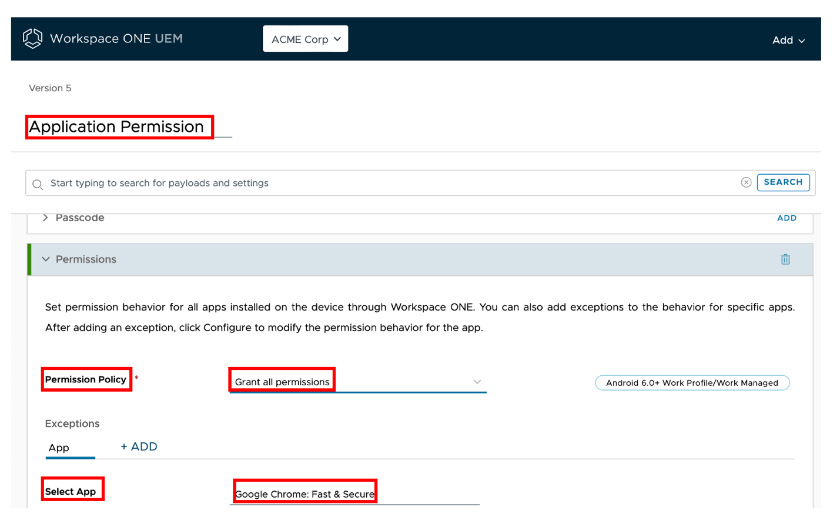Add a new app exception with + ADD
The image size is (840, 520).
139,446
